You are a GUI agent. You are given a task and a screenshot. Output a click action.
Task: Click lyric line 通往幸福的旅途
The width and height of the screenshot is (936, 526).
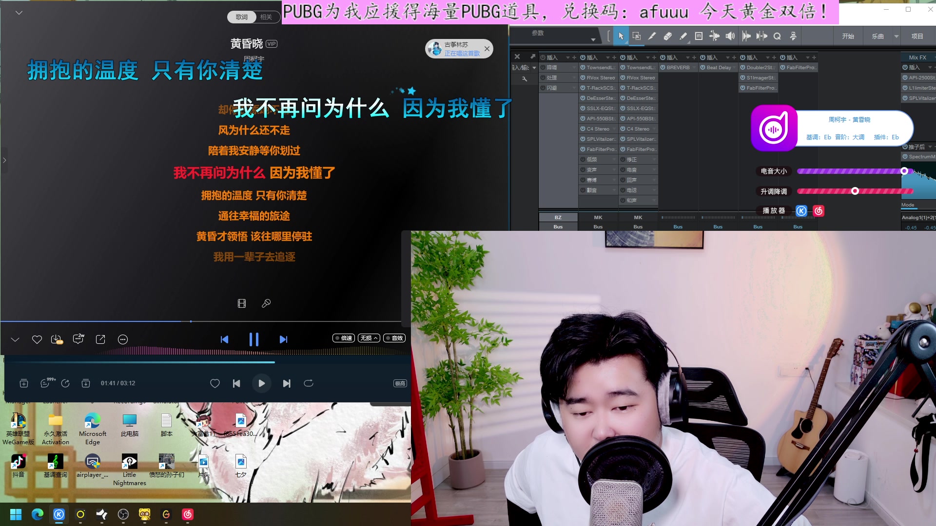point(254,216)
